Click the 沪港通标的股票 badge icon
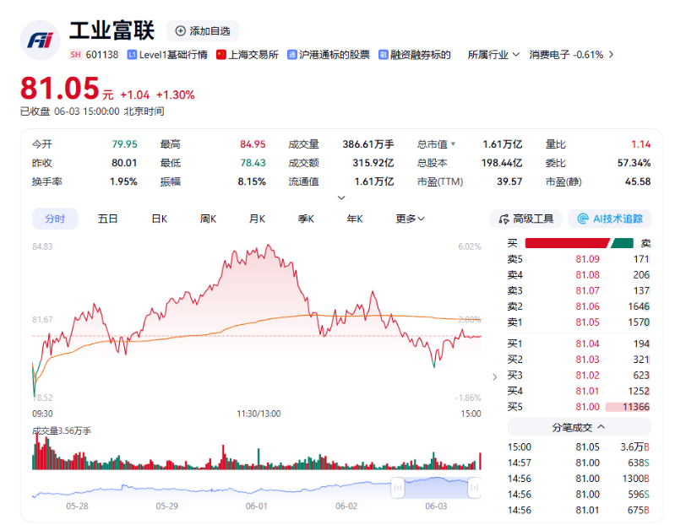 pos(291,55)
